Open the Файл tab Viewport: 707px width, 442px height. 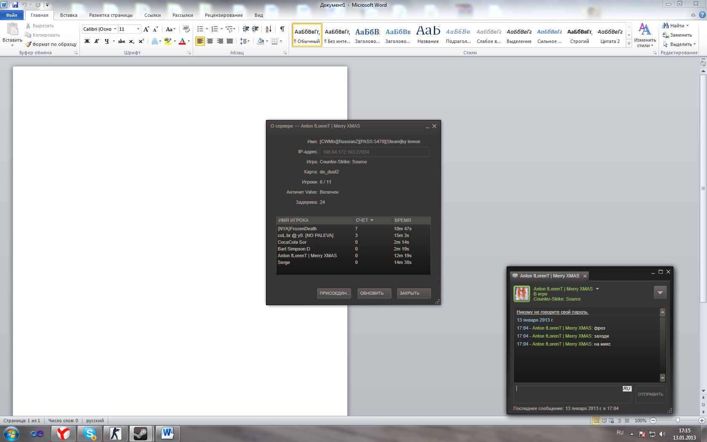click(12, 15)
